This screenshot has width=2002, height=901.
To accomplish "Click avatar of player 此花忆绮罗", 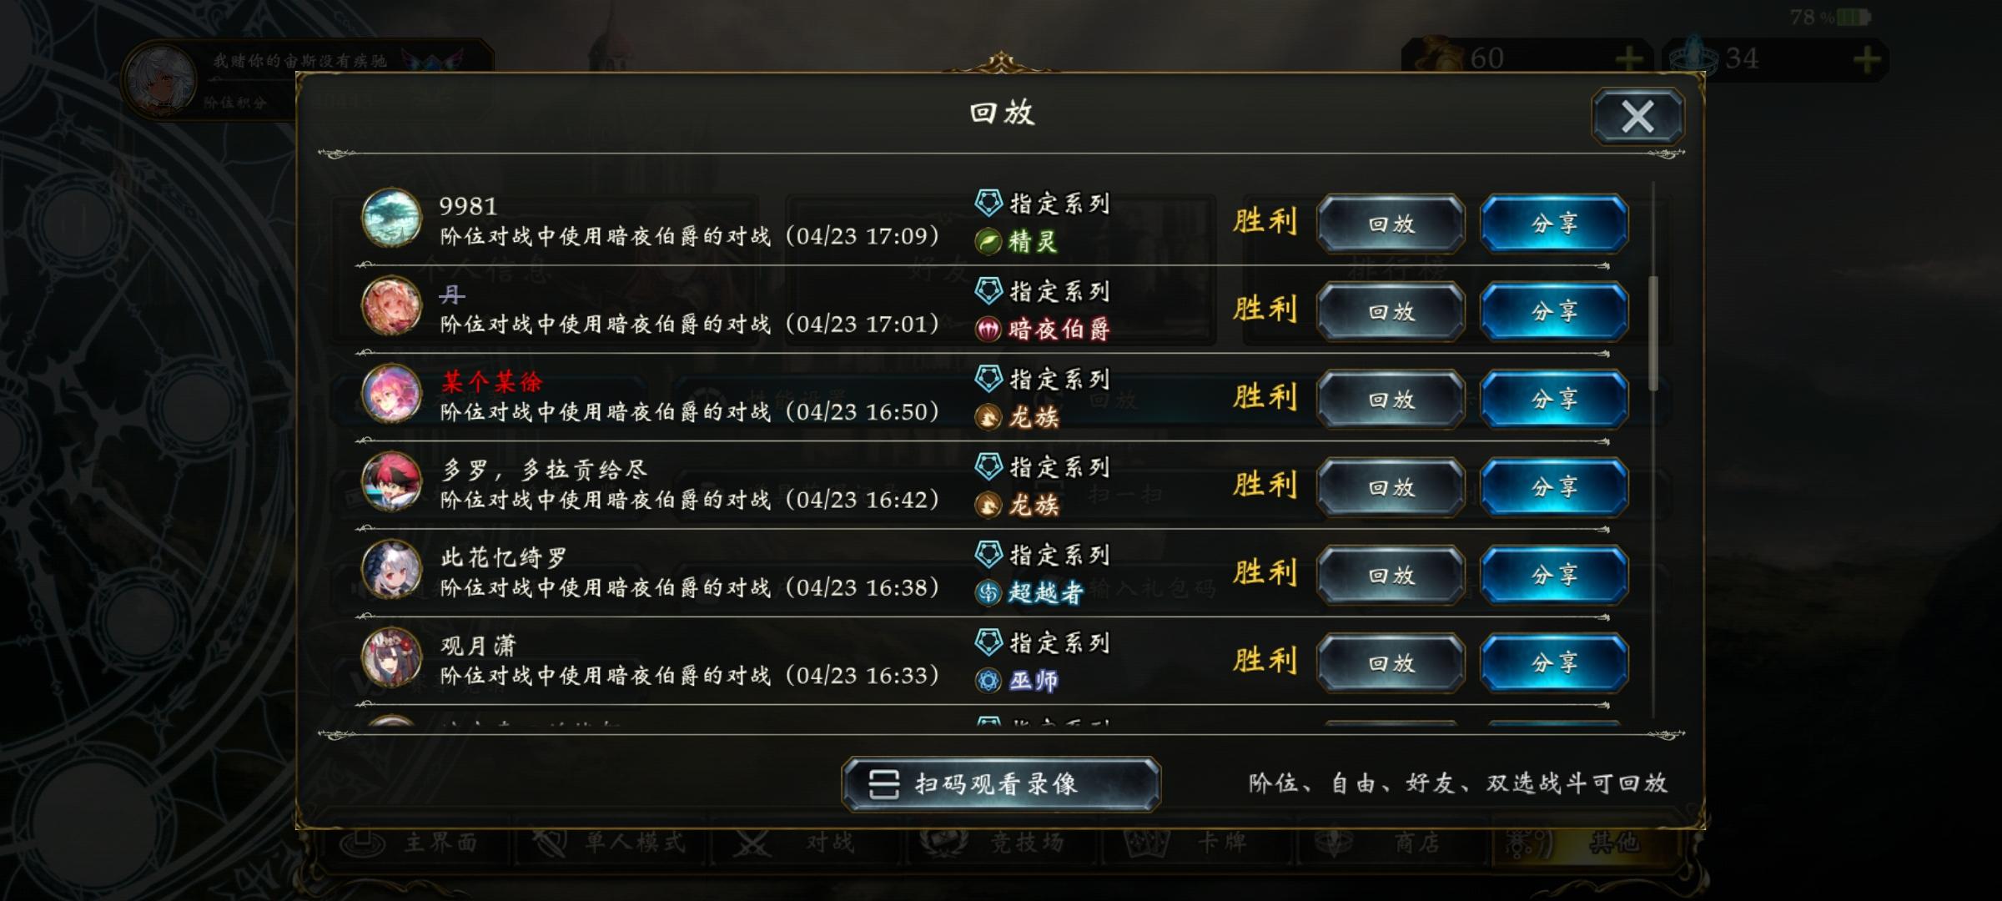I will coord(391,570).
